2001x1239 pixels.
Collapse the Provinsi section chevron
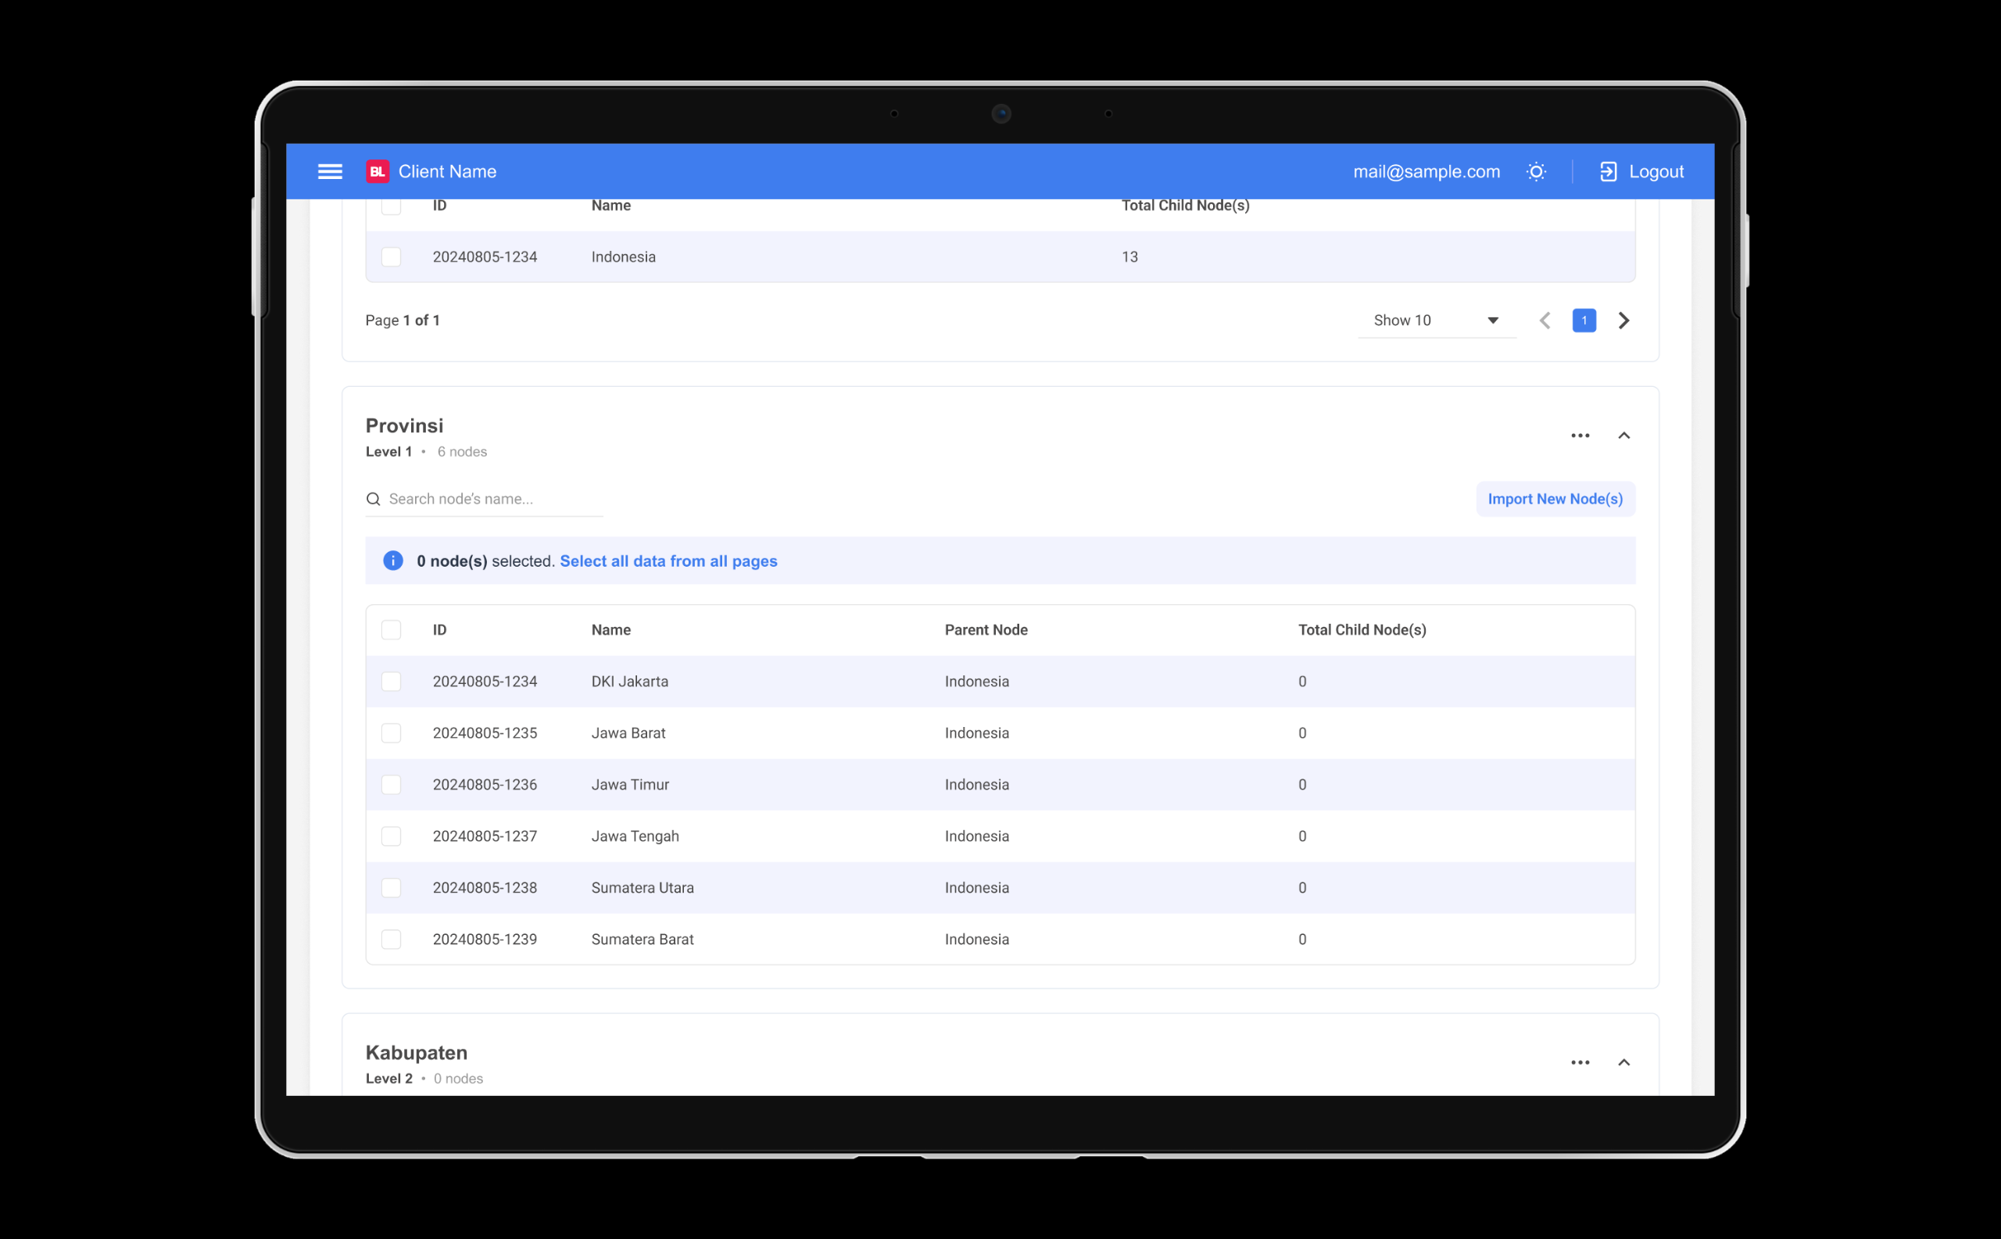pos(1624,435)
